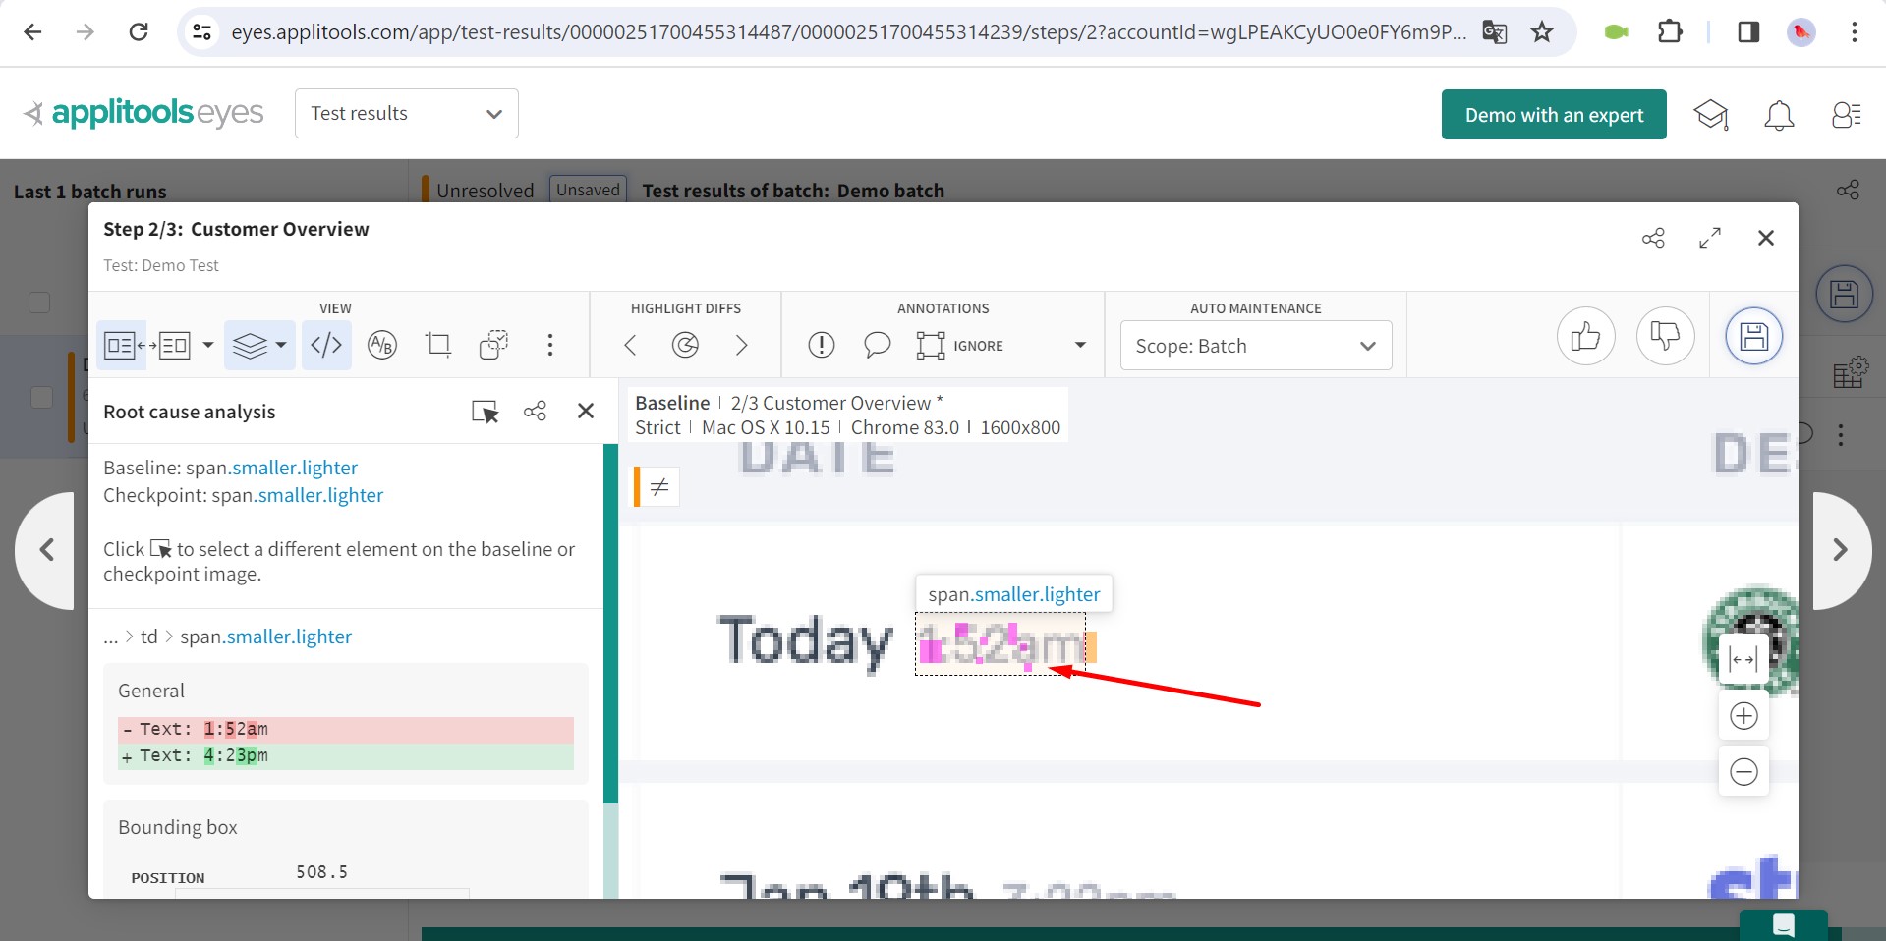Image resolution: width=1886 pixels, height=941 pixels.
Task: Click the dashed-squares checkmark icon in View
Action: [x=493, y=345]
